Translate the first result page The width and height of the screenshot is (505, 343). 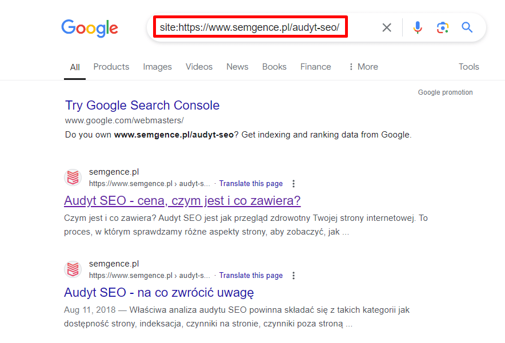251,183
